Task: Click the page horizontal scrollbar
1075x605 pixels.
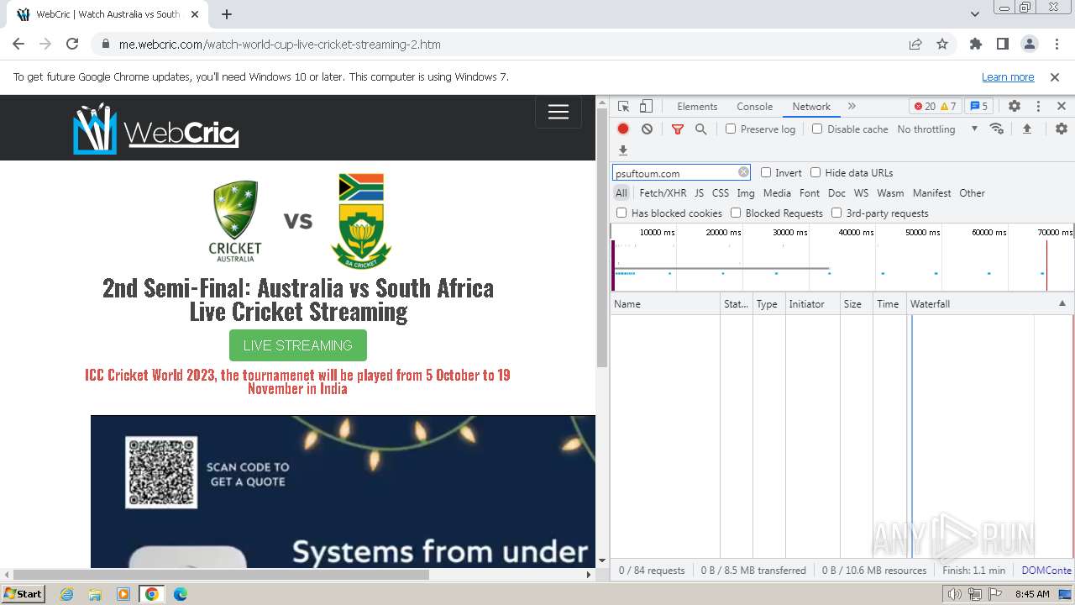Action: pos(222,575)
